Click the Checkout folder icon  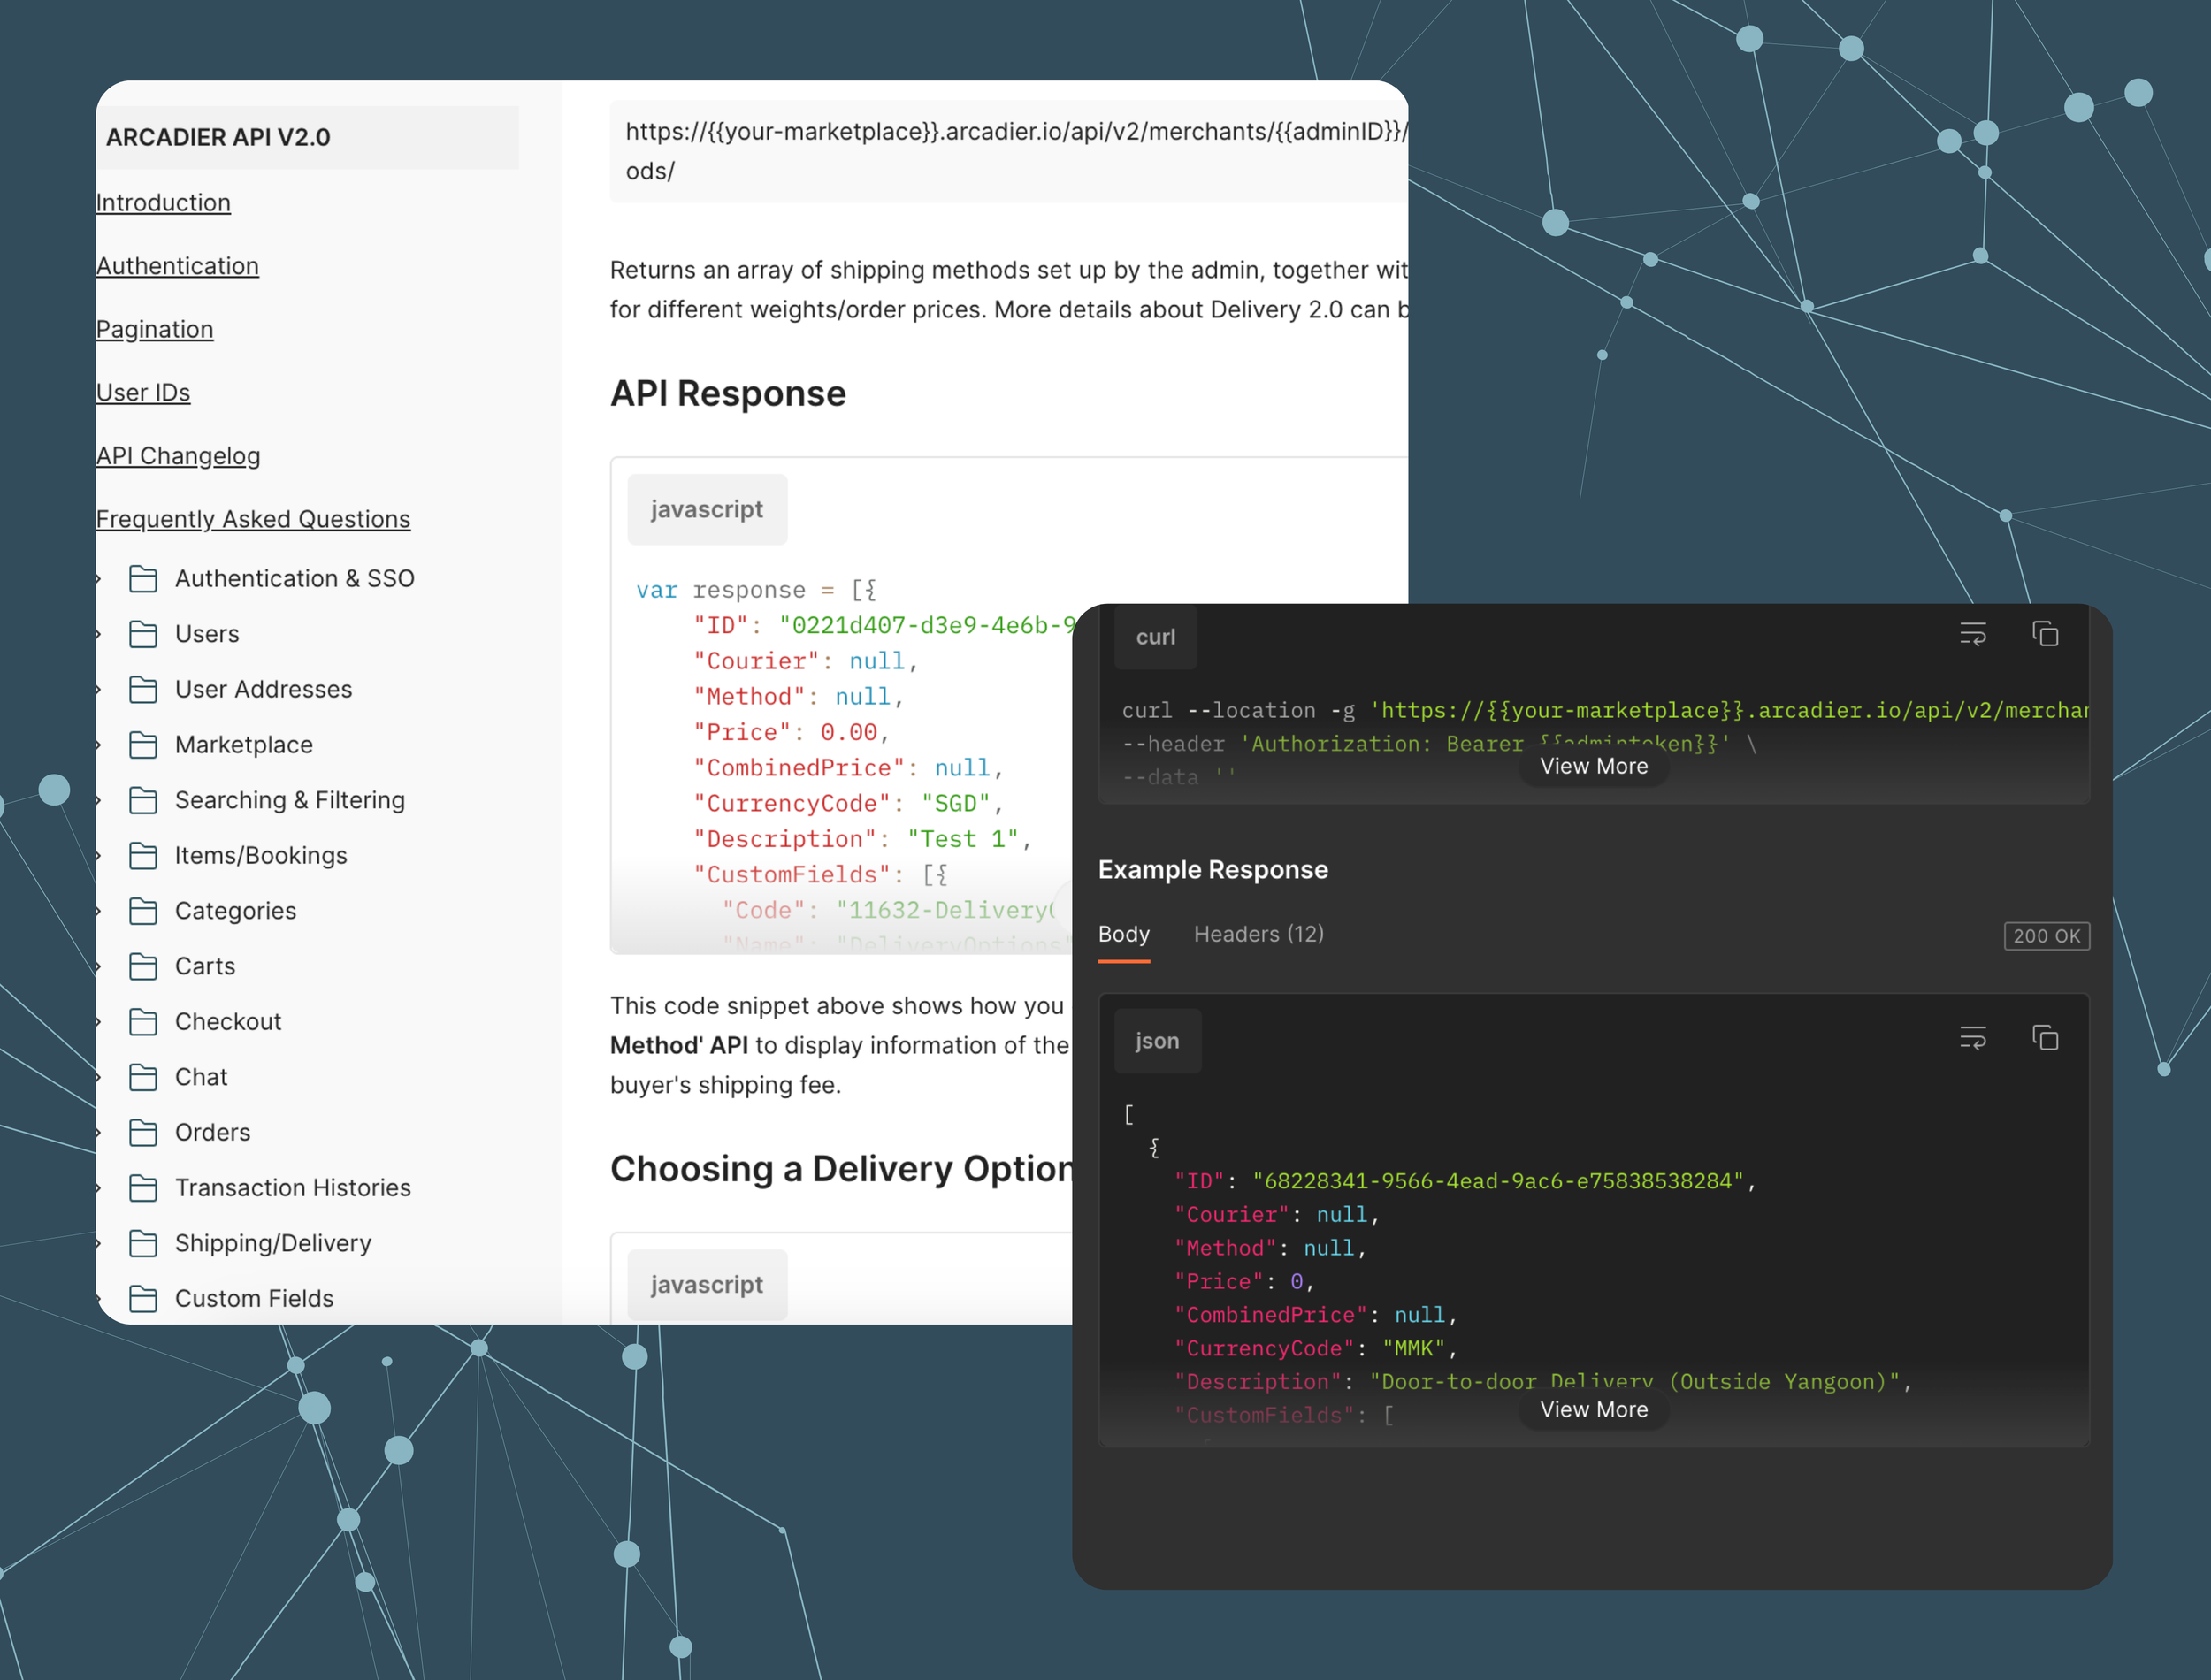tap(143, 1022)
